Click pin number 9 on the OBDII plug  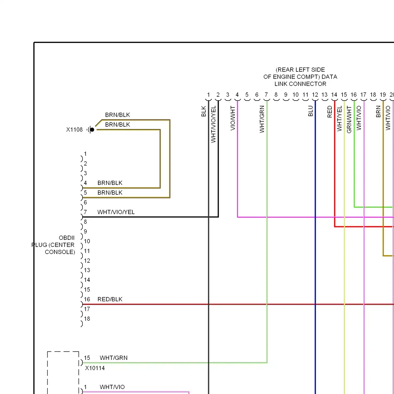(85, 231)
